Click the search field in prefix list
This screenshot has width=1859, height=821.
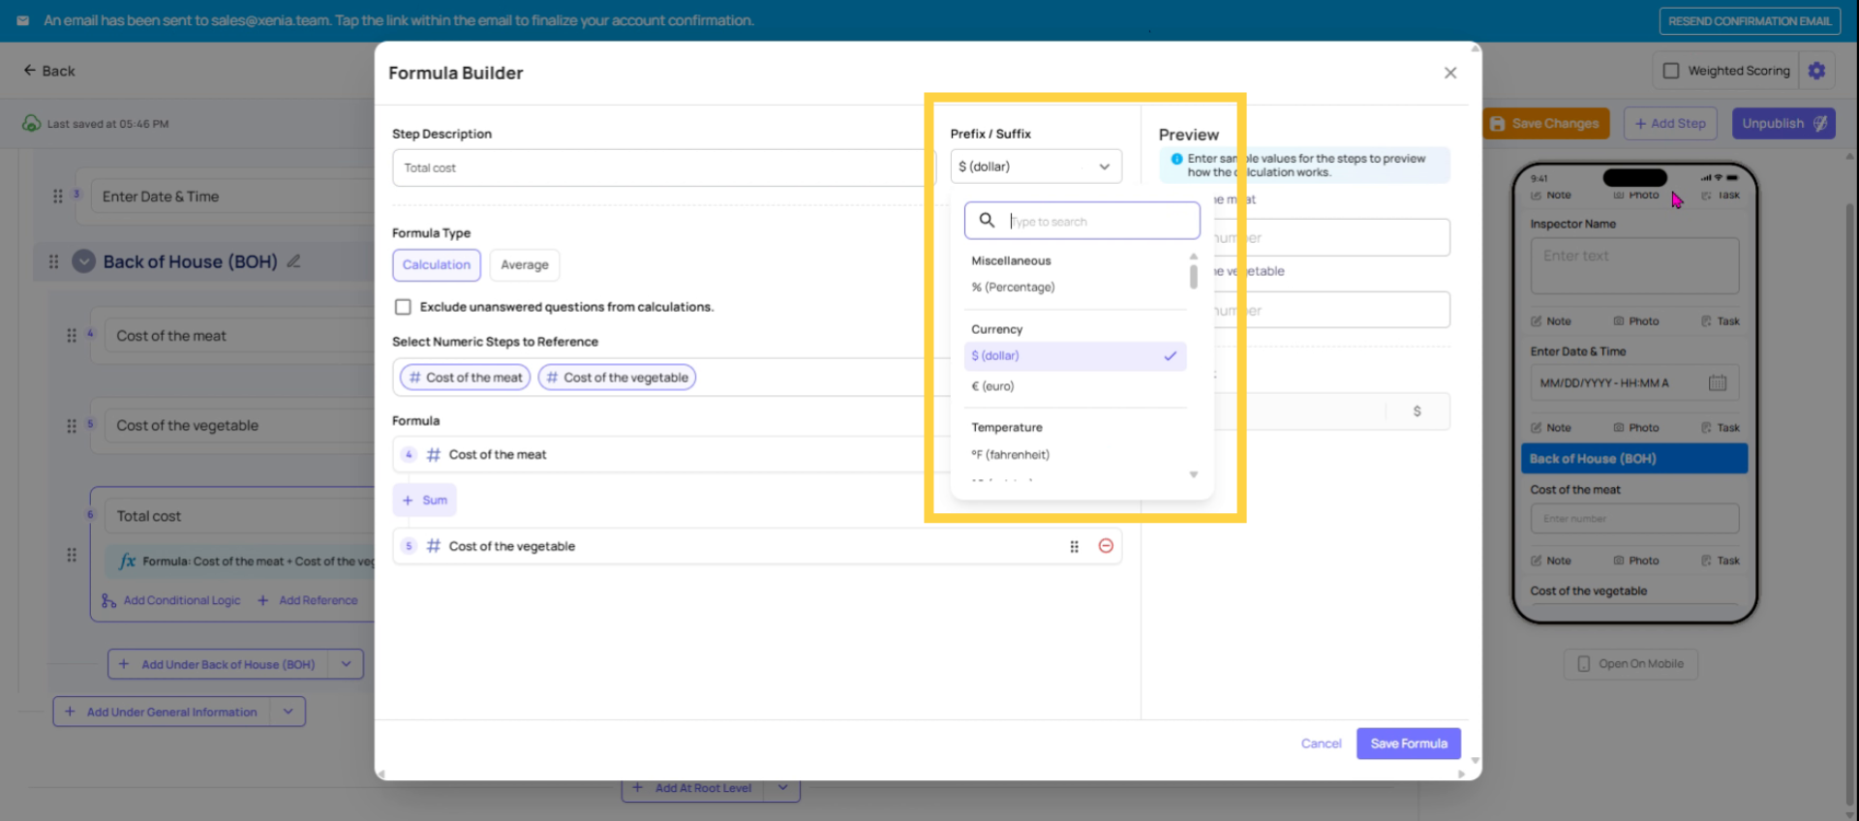tap(1082, 221)
